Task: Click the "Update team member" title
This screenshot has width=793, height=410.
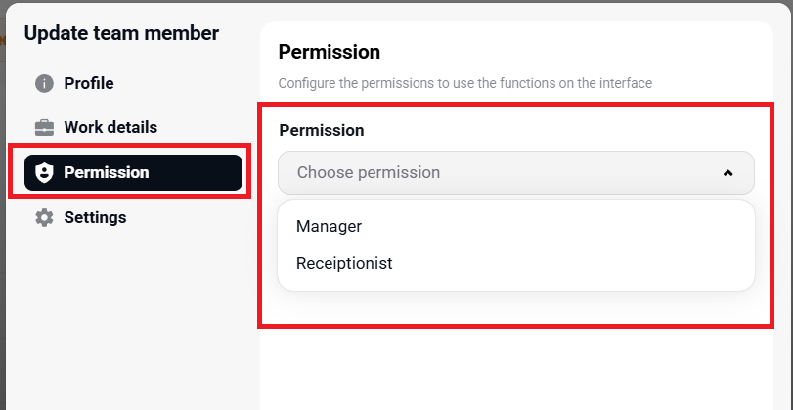Action: [121, 34]
